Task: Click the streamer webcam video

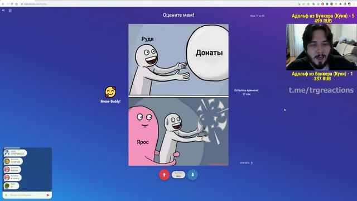Action: coord(321,47)
